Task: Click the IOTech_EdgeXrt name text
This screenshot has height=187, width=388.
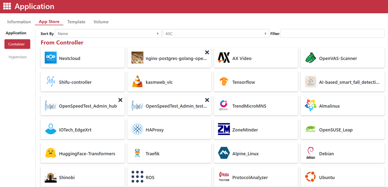Action: [75, 130]
